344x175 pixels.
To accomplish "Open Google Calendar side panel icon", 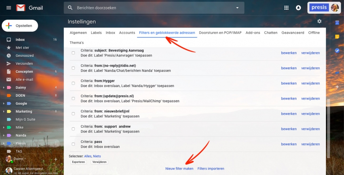I will tap(337, 23).
